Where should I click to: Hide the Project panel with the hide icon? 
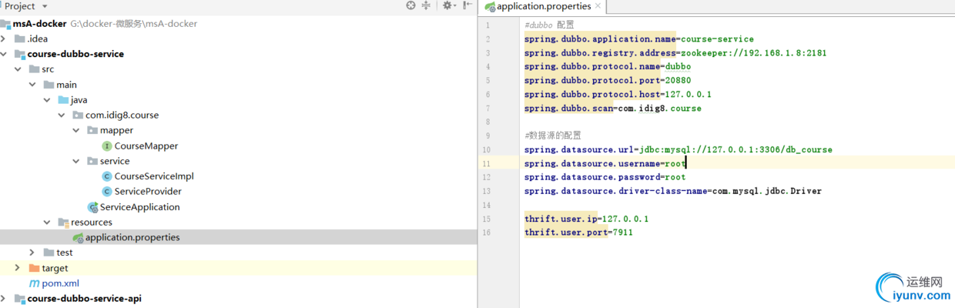(x=466, y=6)
